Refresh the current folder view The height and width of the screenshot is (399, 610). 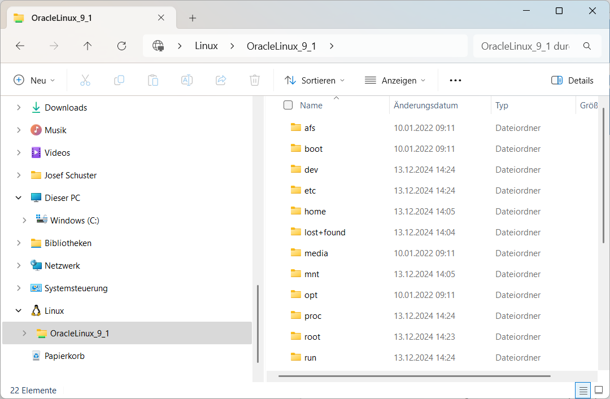click(121, 46)
